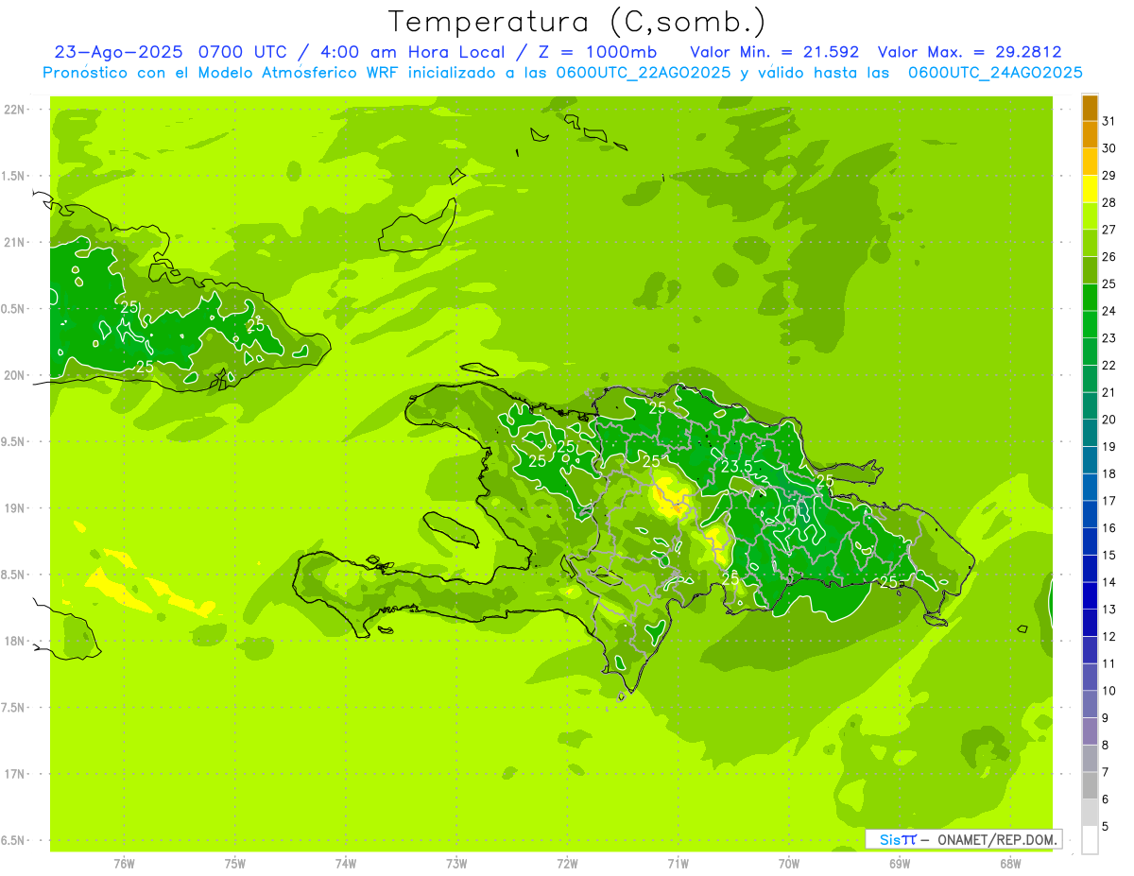Click the "18" value on the color scale
The height and width of the screenshot is (876, 1134).
(x=1109, y=473)
